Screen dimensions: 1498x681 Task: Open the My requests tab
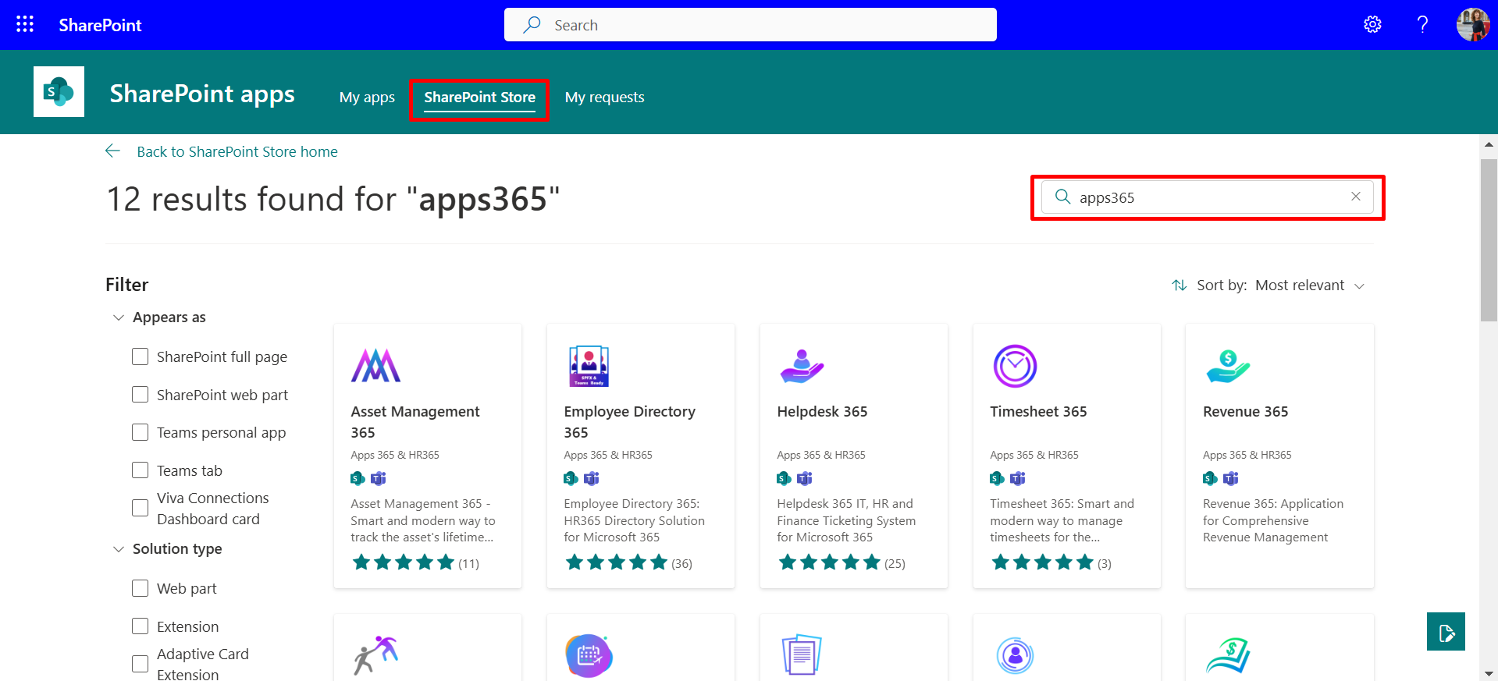tap(605, 98)
